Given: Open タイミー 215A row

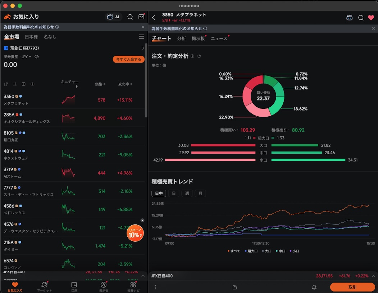Looking at the screenshot, I should pos(73,246).
